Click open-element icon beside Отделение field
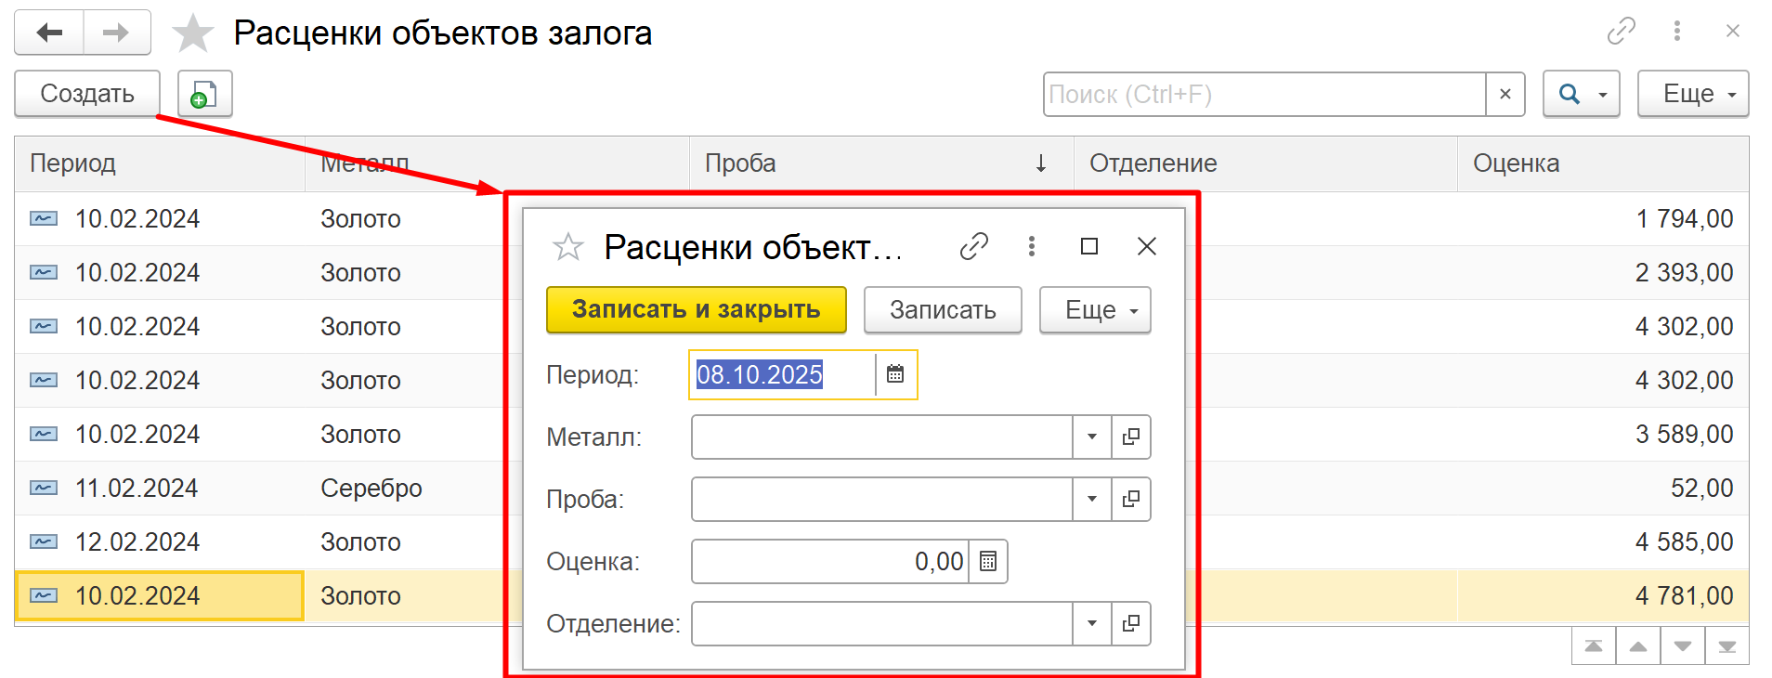Viewport: 1772px width, 678px height. (x=1130, y=623)
